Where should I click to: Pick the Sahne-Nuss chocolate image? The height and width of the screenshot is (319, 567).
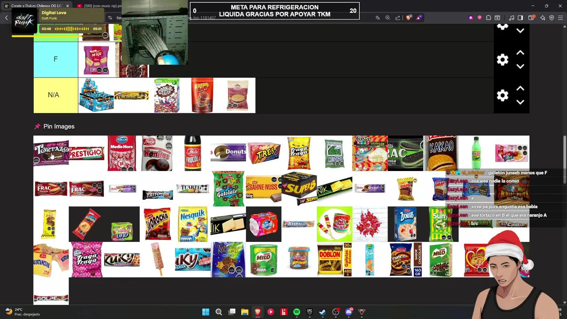pos(264,188)
